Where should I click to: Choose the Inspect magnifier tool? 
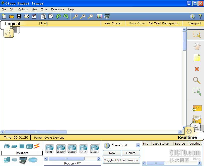pyautogui.click(x=197, y=80)
